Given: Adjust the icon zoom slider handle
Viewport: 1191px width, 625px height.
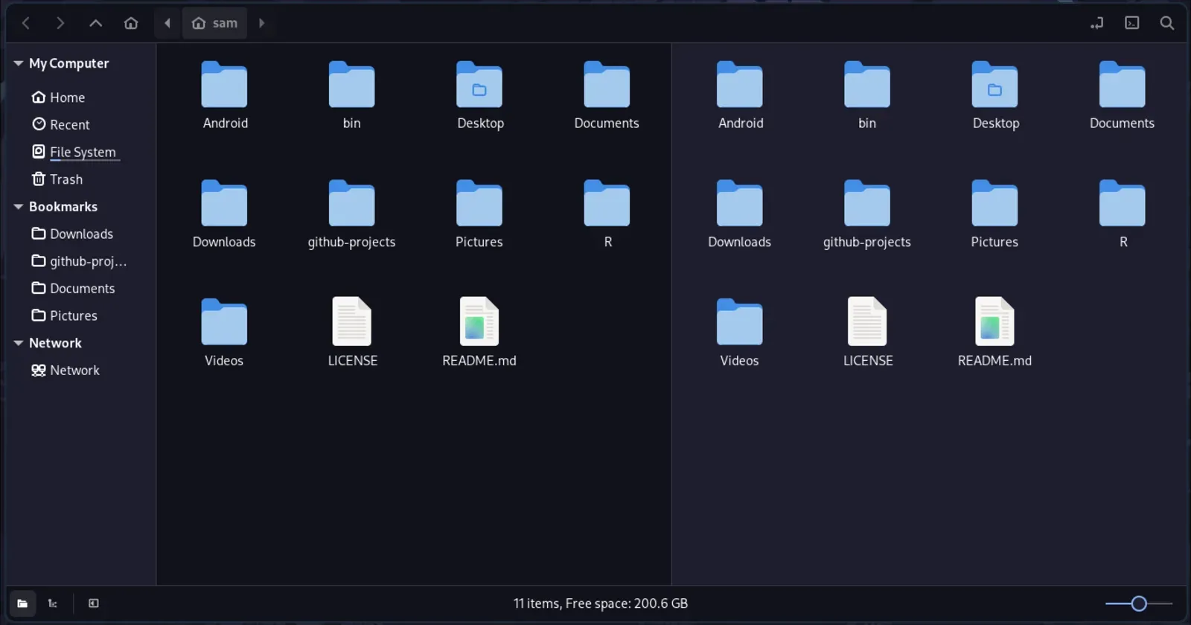Looking at the screenshot, I should pyautogui.click(x=1139, y=603).
